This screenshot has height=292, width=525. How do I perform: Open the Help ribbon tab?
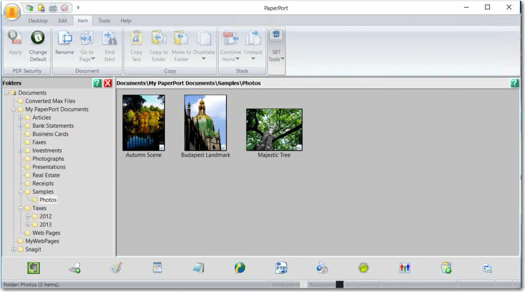tap(126, 21)
